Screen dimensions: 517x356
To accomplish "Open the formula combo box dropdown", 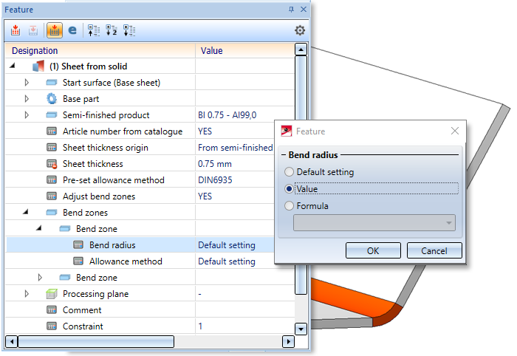I will (448, 223).
